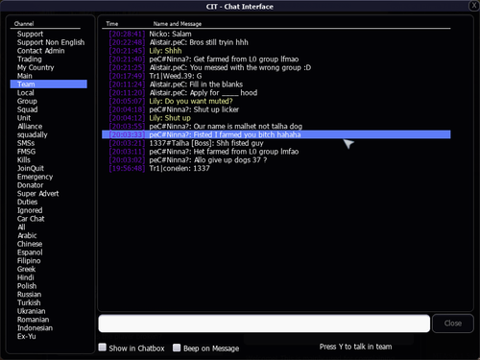Select the Squad channel
This screenshot has height=360, width=480.
(28, 109)
